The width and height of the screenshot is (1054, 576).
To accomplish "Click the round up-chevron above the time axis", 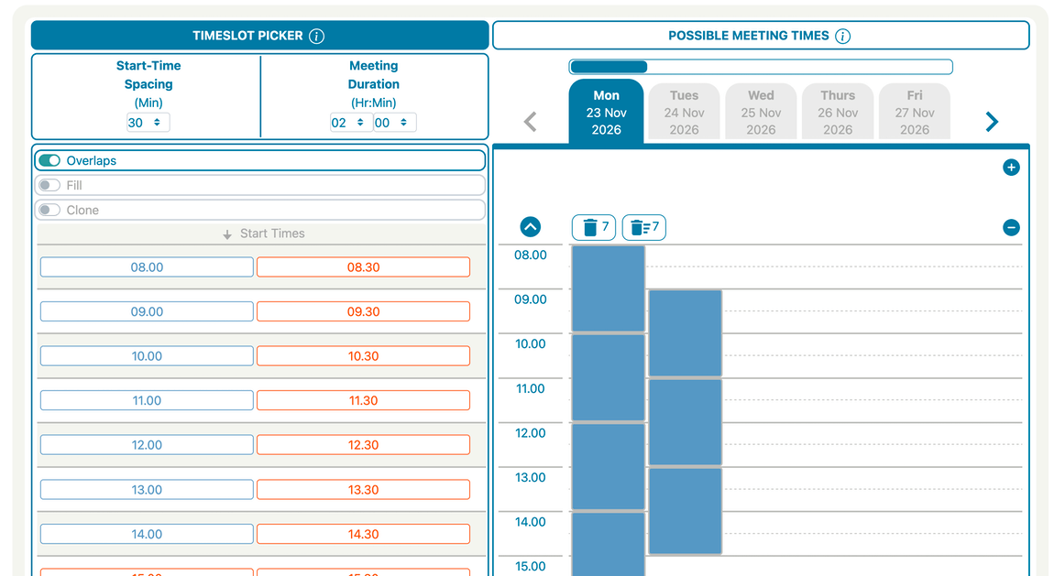I will 531,227.
